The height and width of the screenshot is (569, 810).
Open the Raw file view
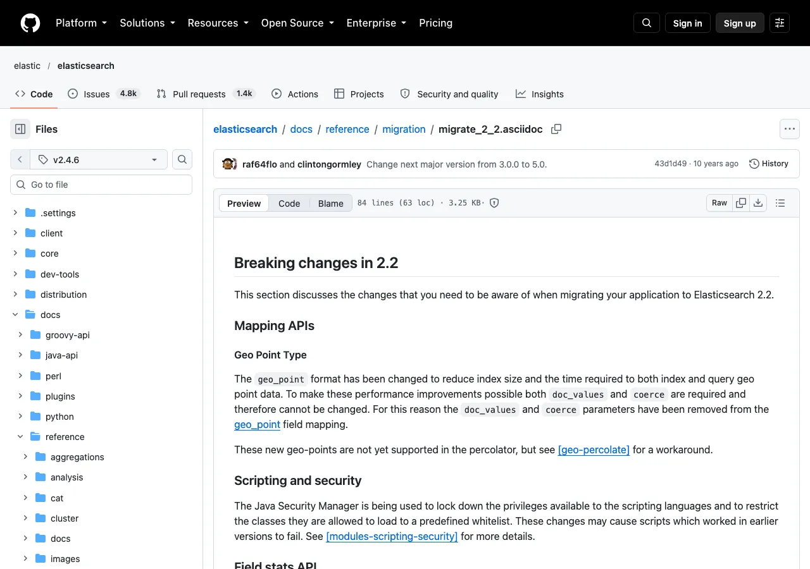(x=720, y=203)
